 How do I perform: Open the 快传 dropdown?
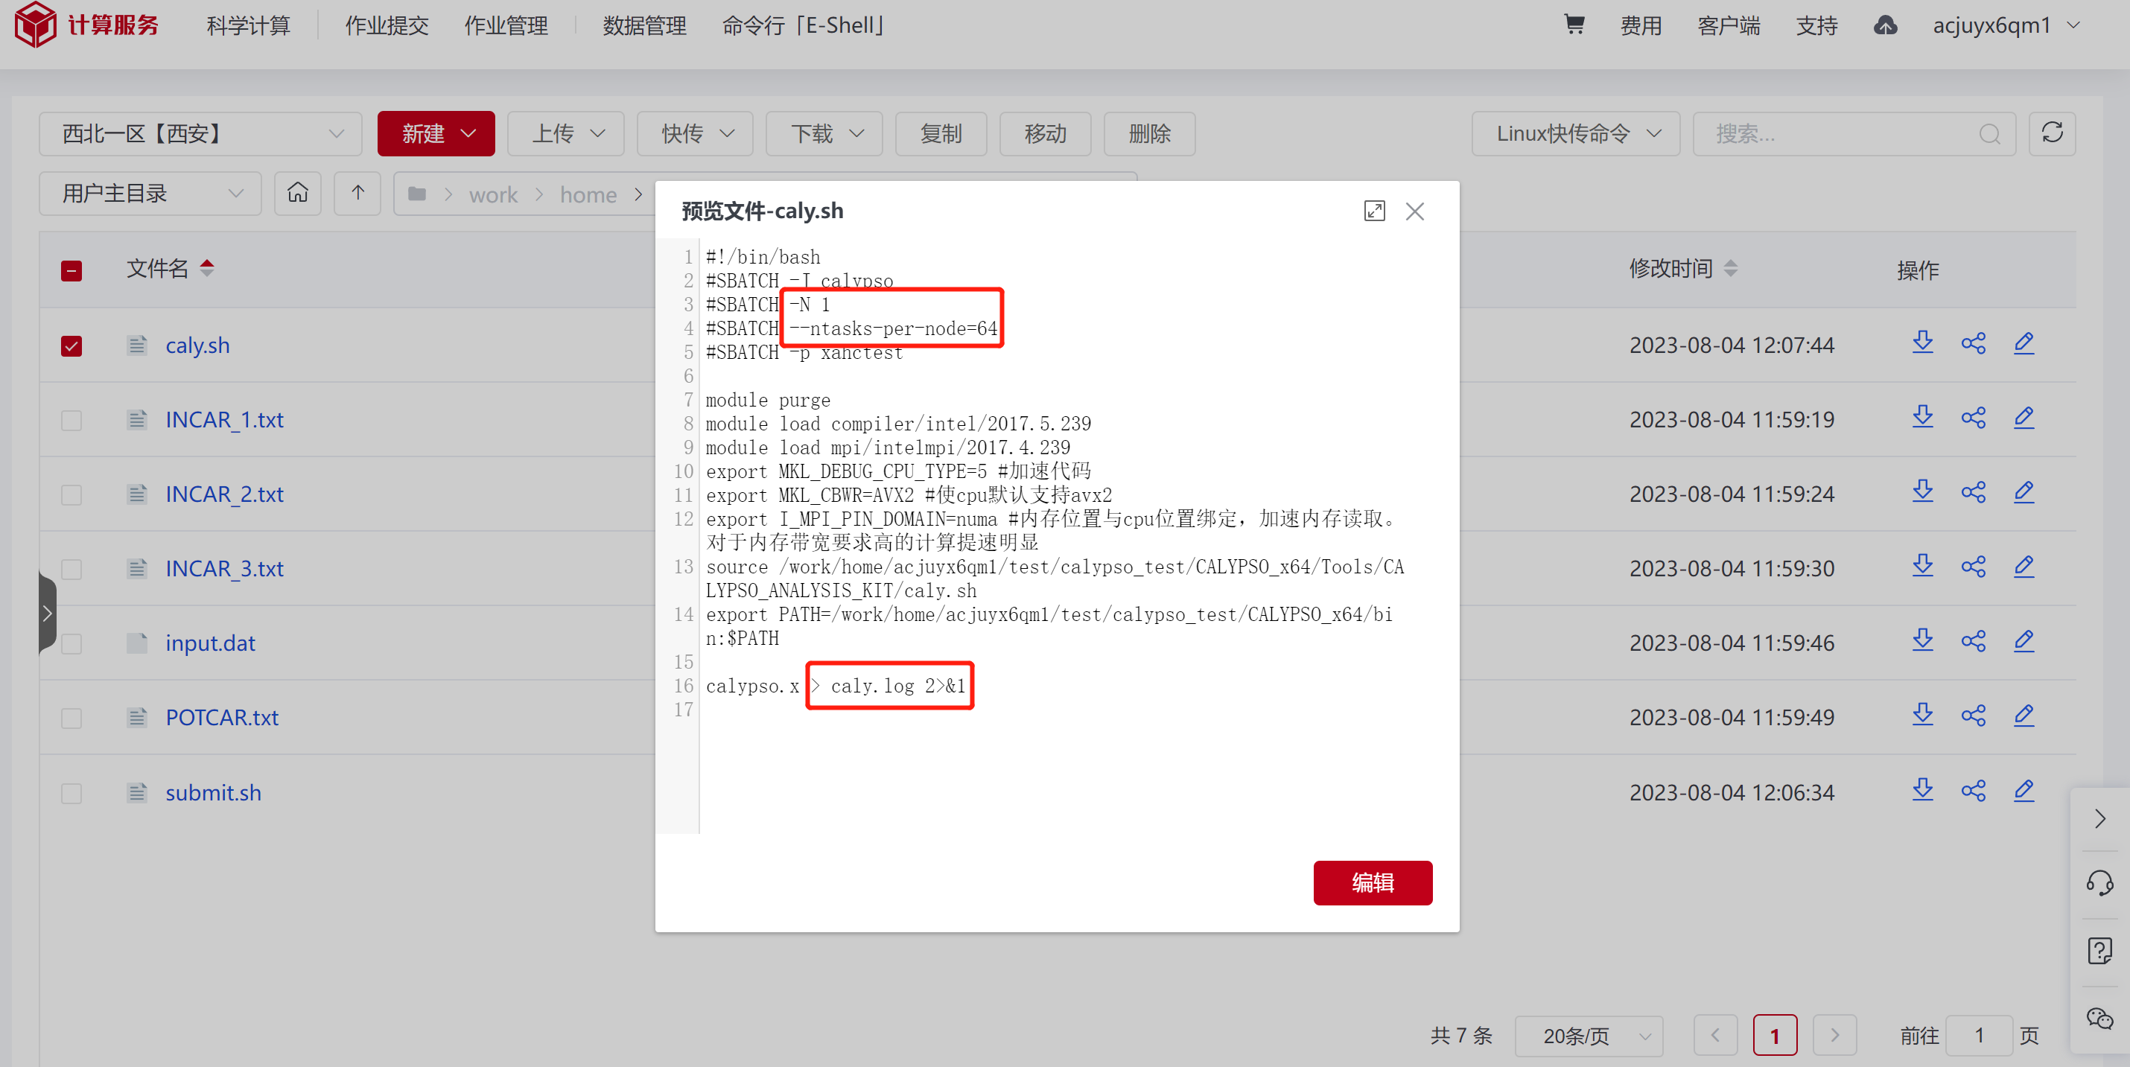tap(696, 133)
